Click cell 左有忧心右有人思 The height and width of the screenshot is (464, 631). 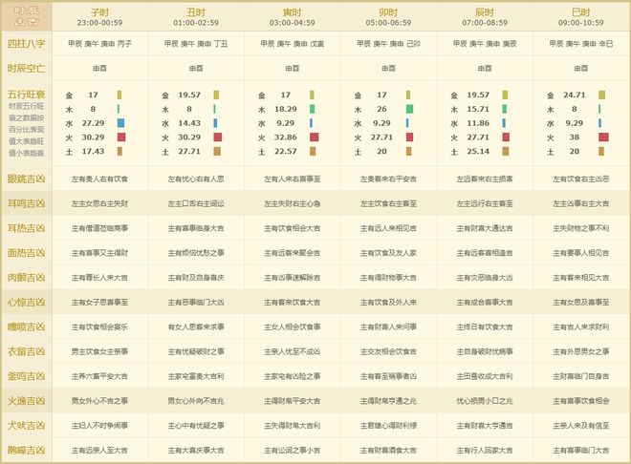pyautogui.click(x=196, y=179)
